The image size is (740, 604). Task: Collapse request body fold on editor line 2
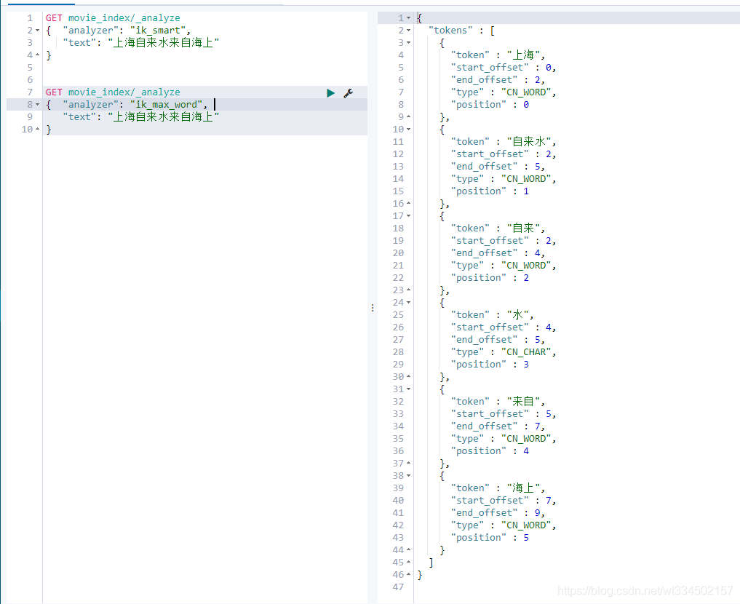(37, 31)
